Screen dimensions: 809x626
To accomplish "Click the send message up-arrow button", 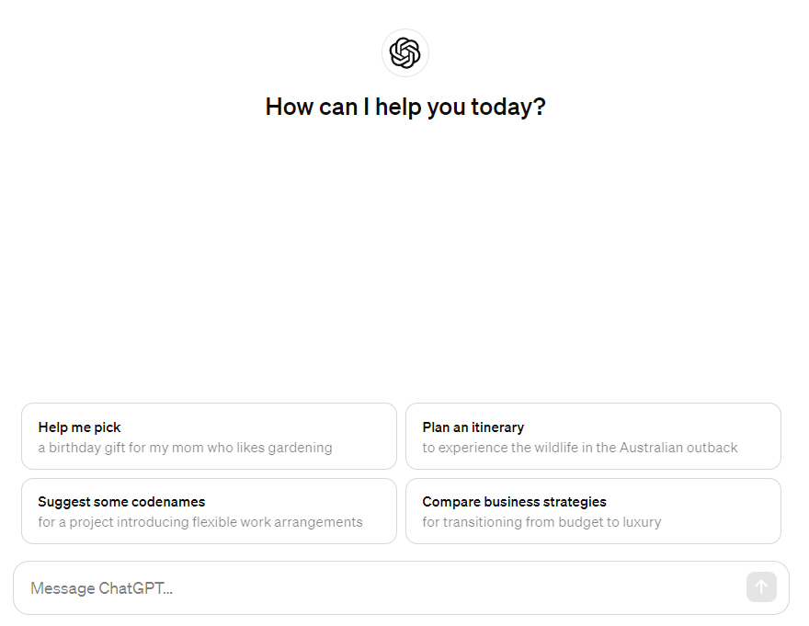I will [761, 586].
